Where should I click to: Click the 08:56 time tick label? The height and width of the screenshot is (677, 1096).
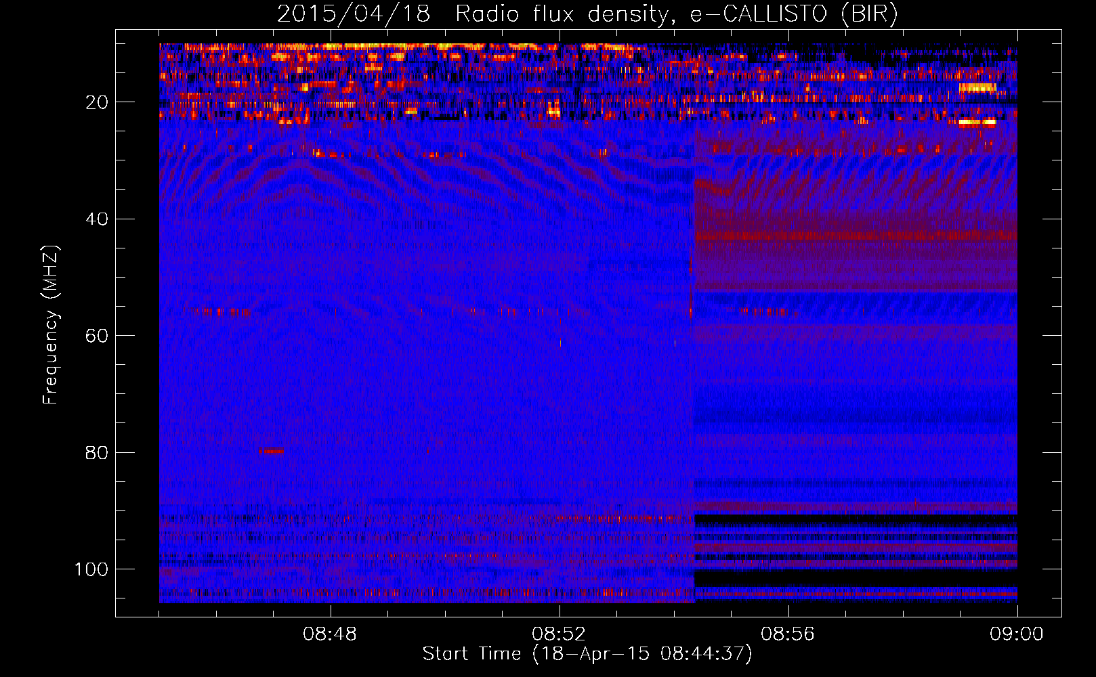tap(788, 634)
